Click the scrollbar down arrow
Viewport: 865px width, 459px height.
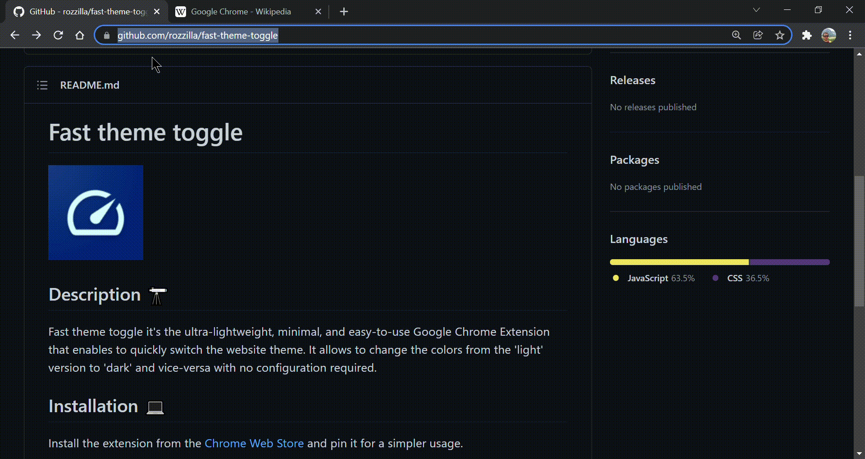click(x=860, y=454)
